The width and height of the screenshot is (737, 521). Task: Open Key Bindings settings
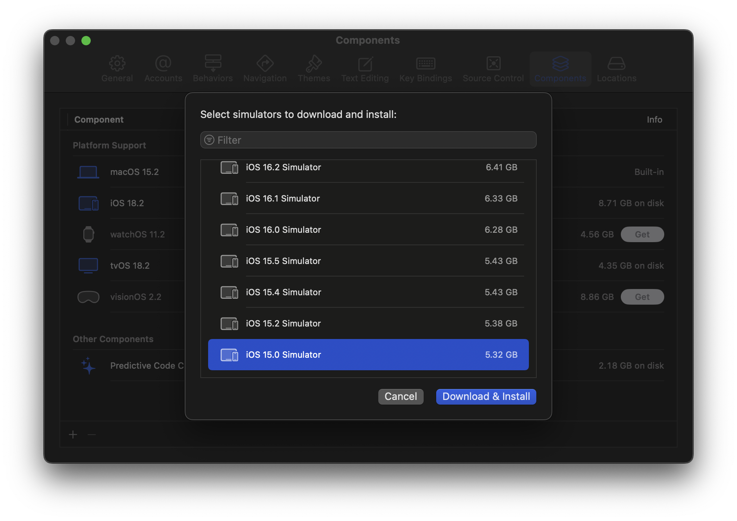426,69
